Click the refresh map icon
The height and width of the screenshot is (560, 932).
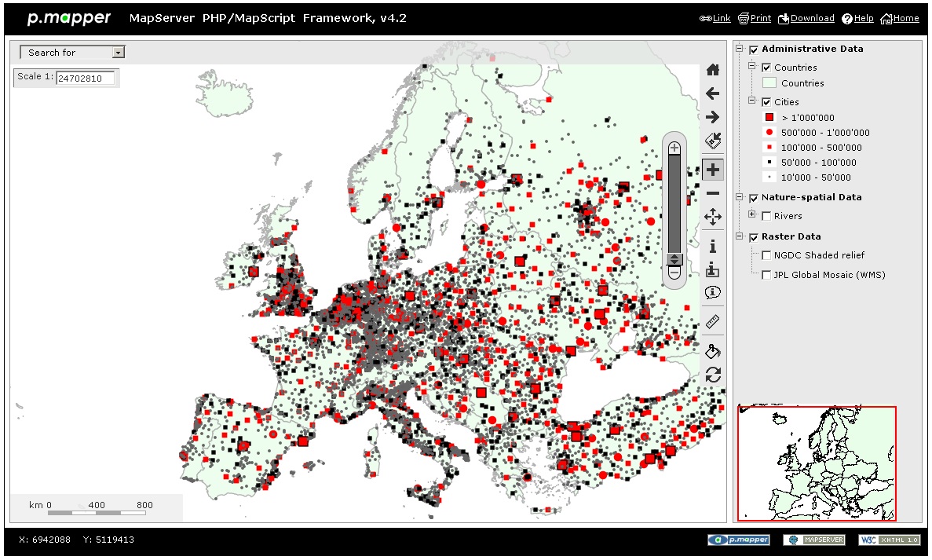click(x=713, y=375)
